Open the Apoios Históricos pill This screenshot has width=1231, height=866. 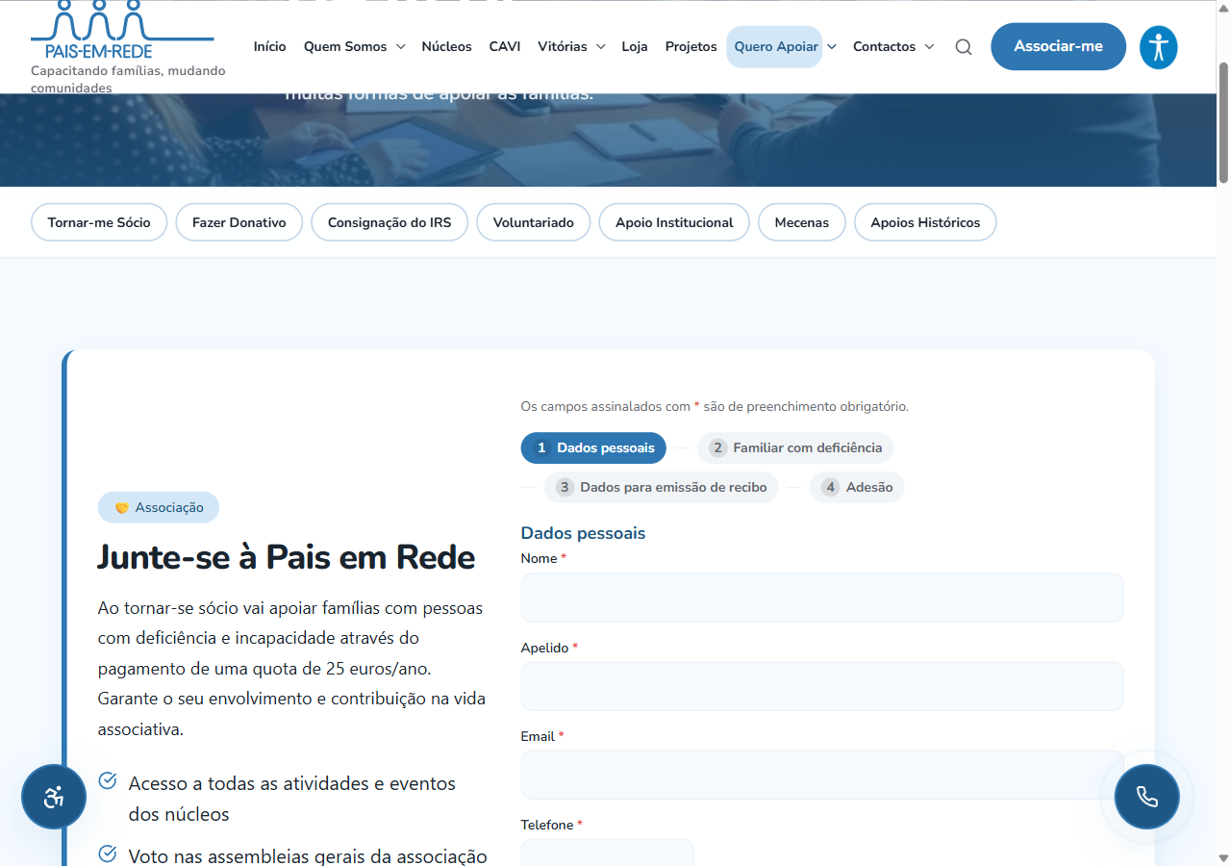(x=925, y=222)
